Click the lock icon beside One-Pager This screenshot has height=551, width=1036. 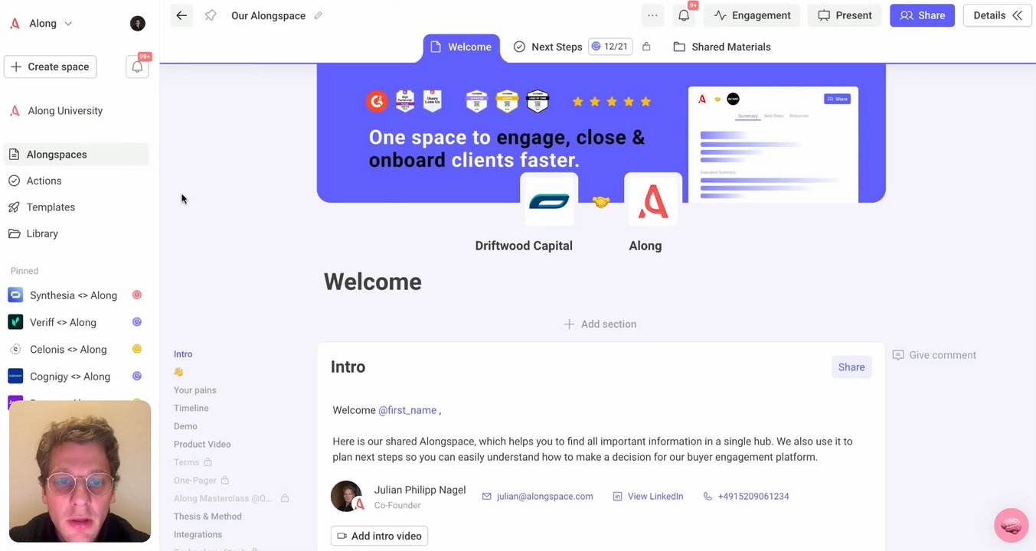point(225,481)
